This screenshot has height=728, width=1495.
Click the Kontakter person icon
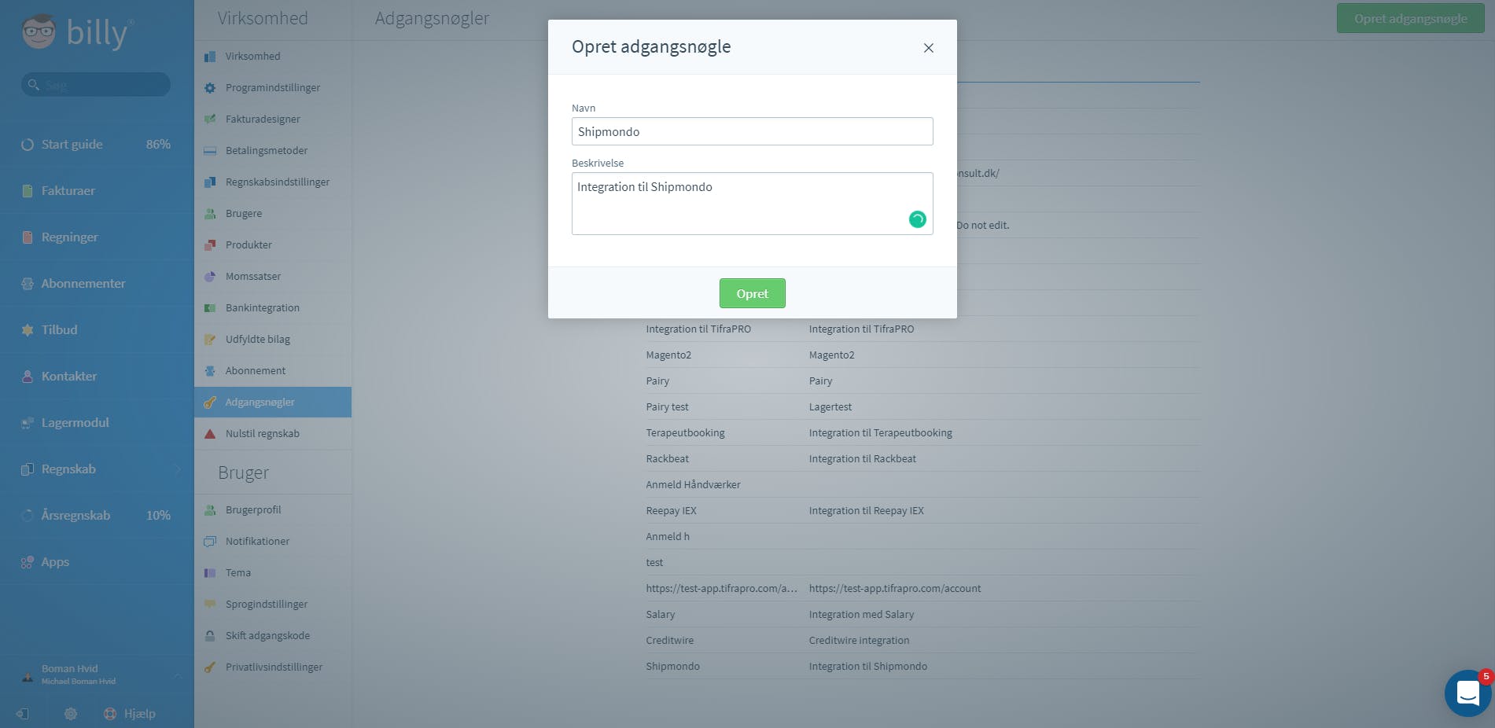28,377
